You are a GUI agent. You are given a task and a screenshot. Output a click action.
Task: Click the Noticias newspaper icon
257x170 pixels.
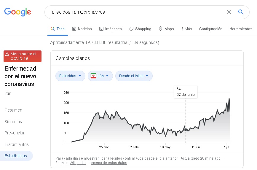[x=74, y=29]
